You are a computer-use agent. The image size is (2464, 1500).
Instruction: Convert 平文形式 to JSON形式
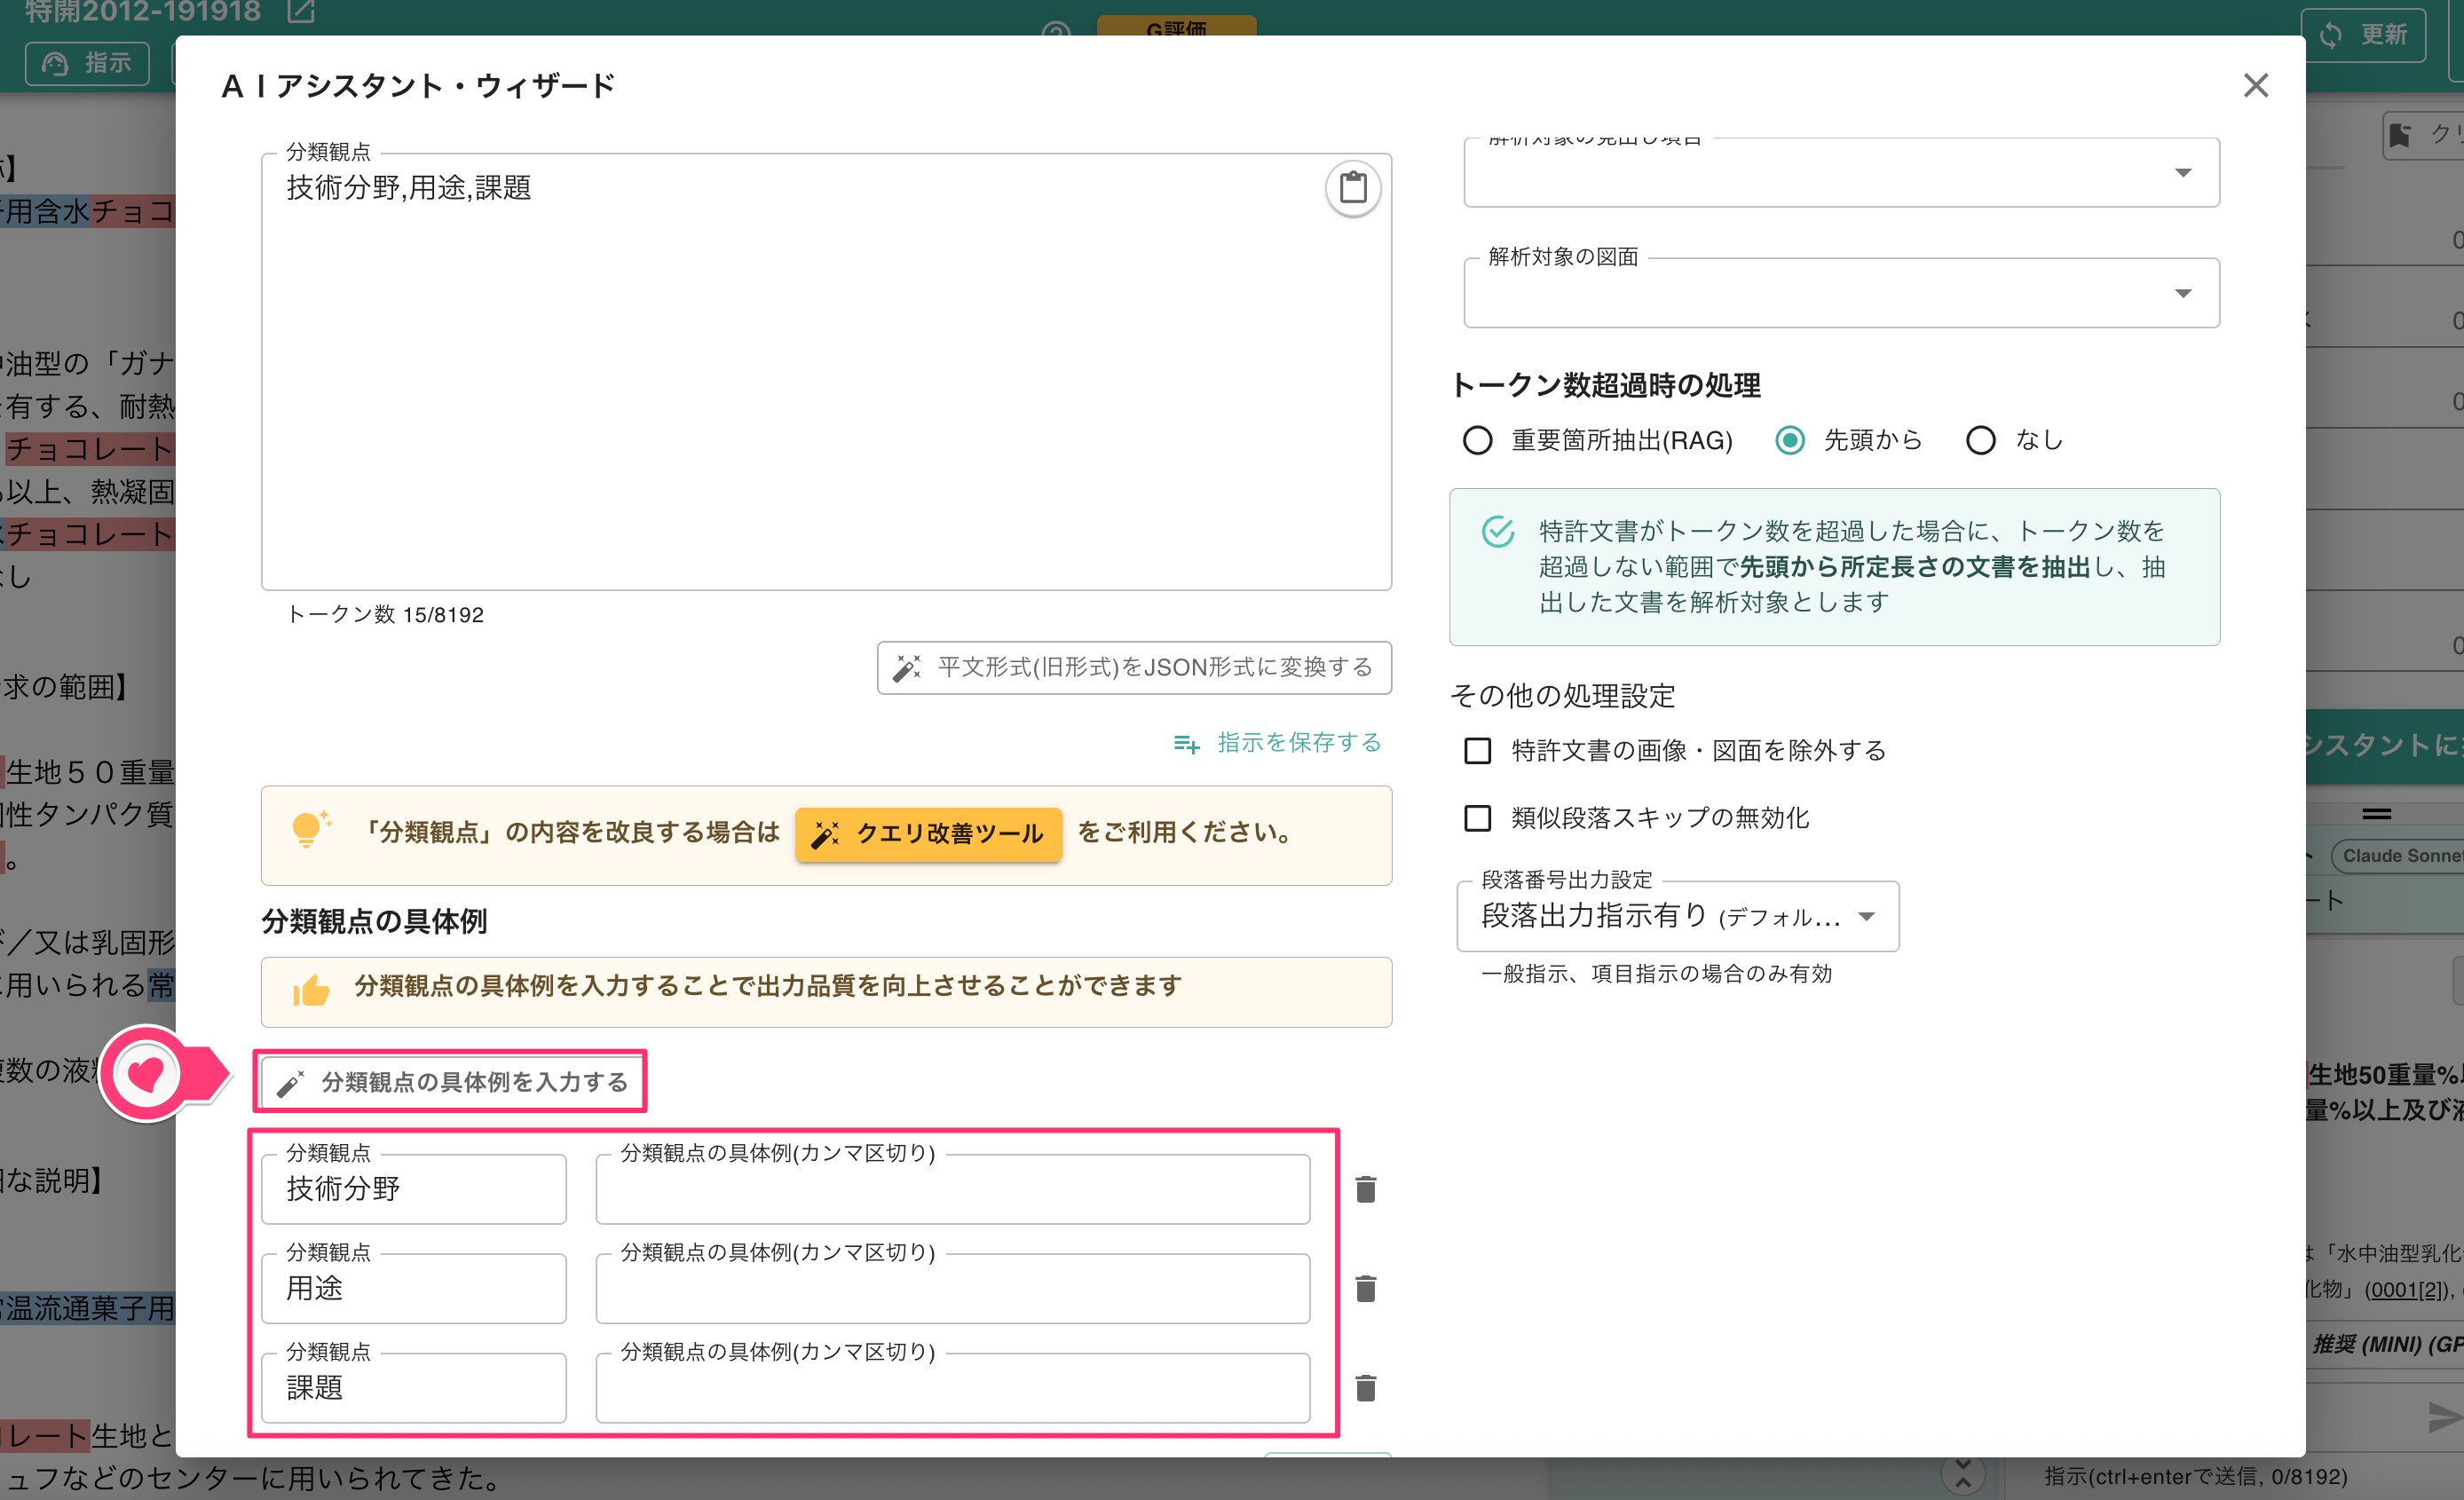pos(1134,668)
